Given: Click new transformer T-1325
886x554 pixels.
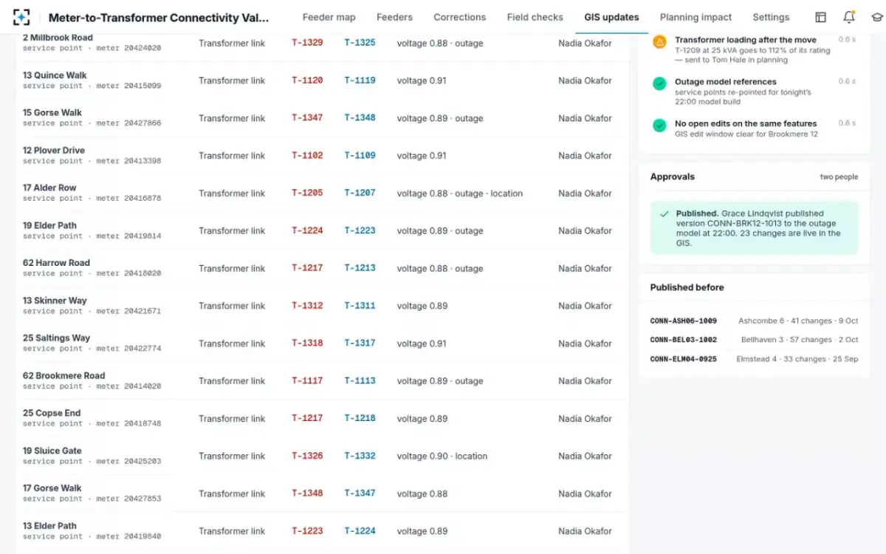Looking at the screenshot, I should pyautogui.click(x=360, y=43).
